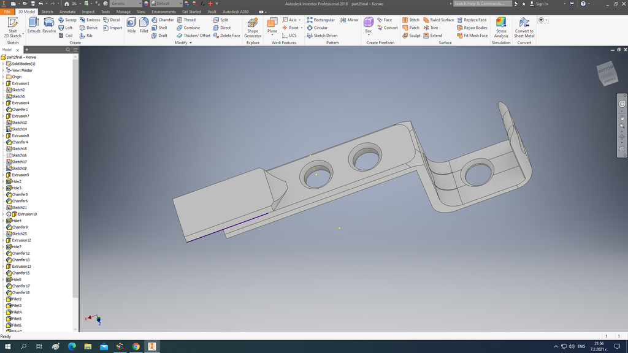Open File Explorer from the taskbar
The width and height of the screenshot is (628, 353).
click(88, 346)
